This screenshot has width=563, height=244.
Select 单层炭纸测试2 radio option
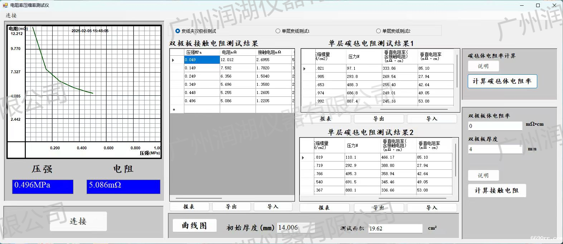(x=378, y=31)
